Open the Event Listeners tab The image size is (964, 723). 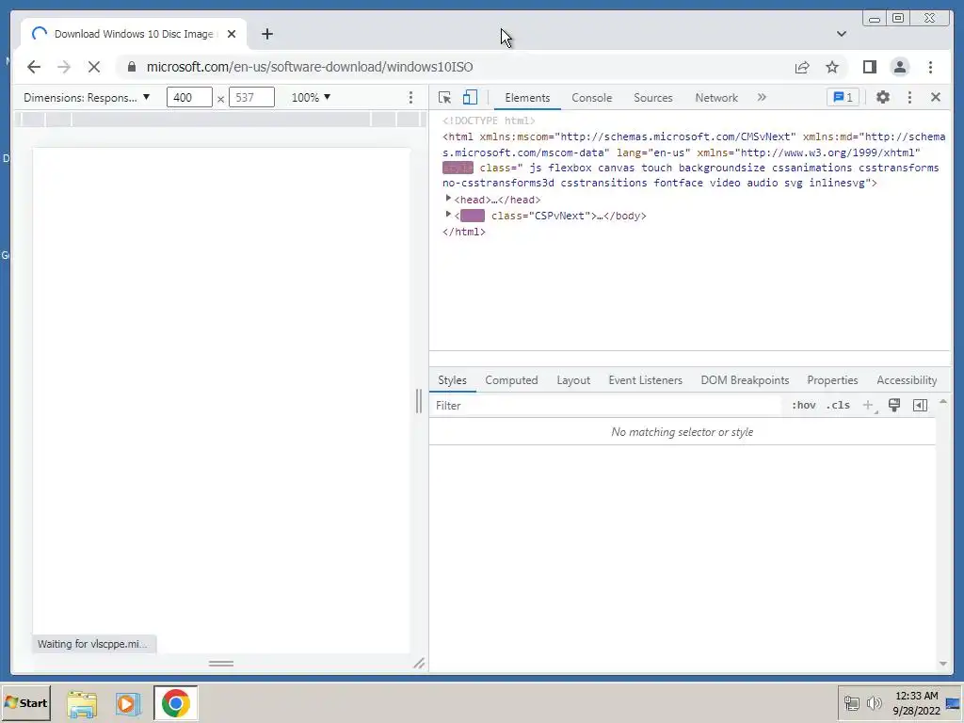pyautogui.click(x=646, y=380)
